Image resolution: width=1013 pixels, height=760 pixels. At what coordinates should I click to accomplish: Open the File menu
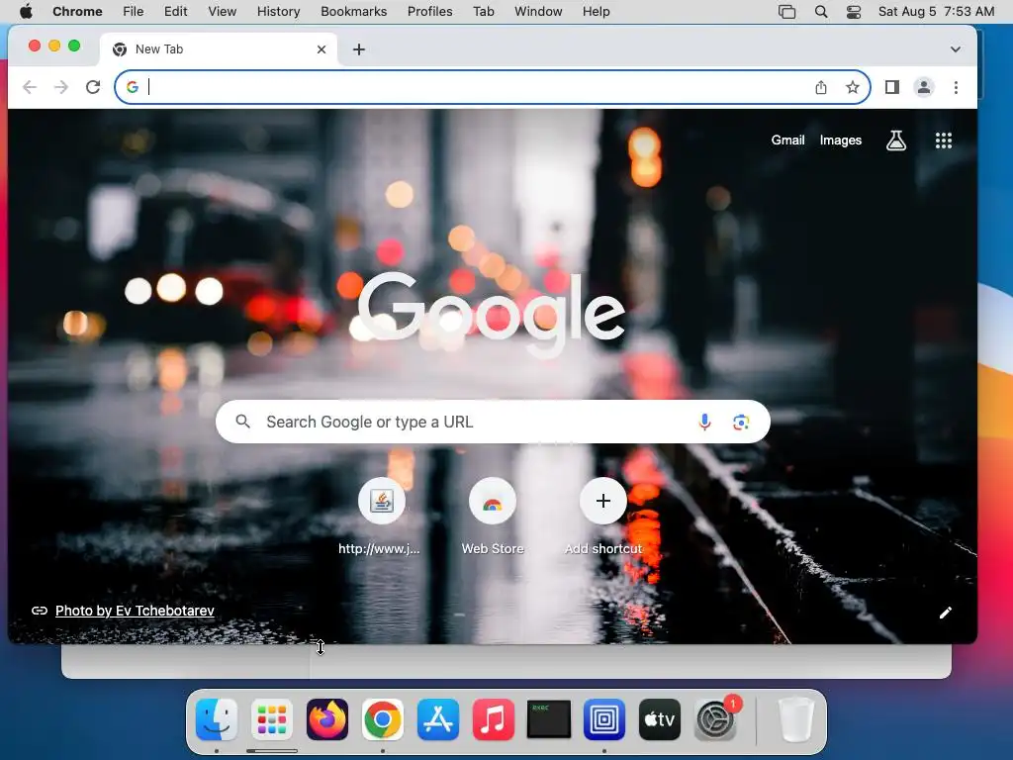134,12
